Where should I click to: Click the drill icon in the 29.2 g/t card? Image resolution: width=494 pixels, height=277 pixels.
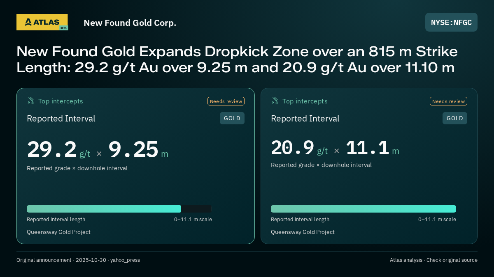coord(31,101)
